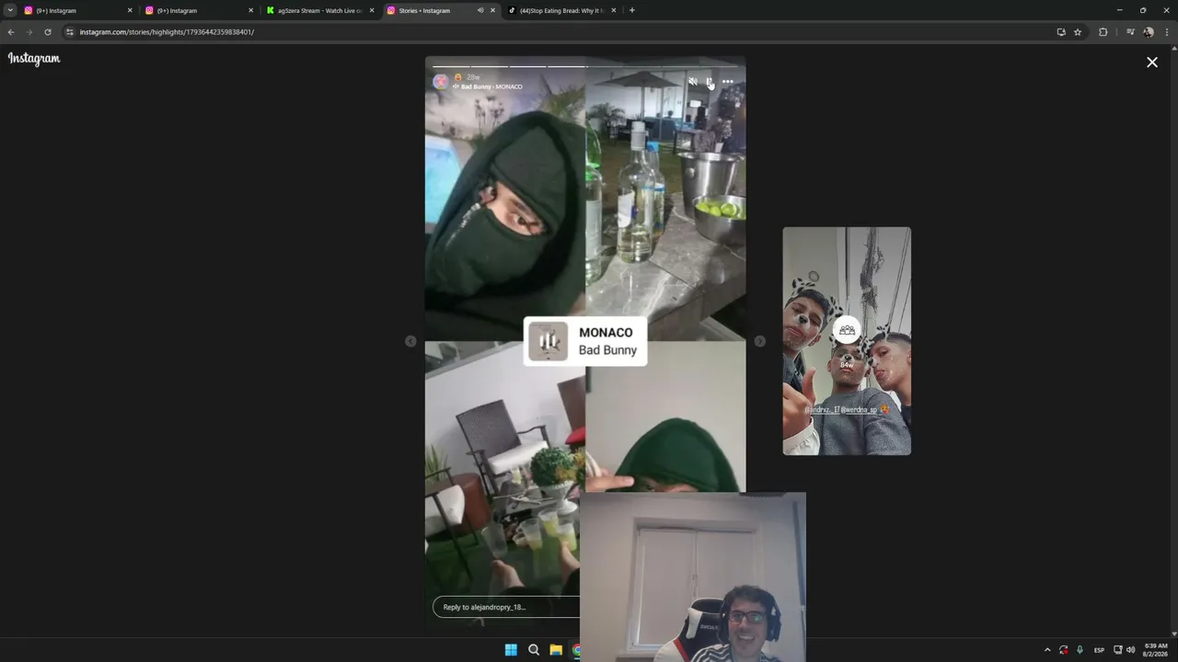The width and height of the screenshot is (1178, 662).
Task: Open the install app icon in address bar
Action: (1061, 32)
